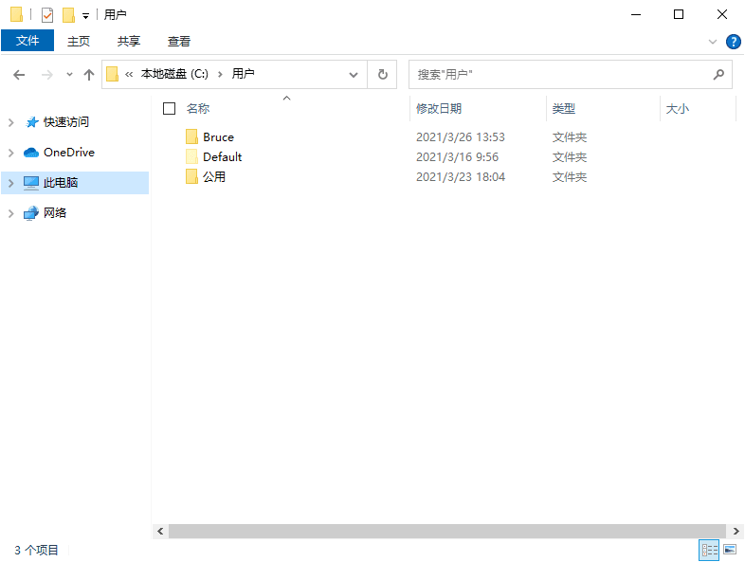
Task: Switch to details view layout icon
Action: pyautogui.click(x=709, y=550)
